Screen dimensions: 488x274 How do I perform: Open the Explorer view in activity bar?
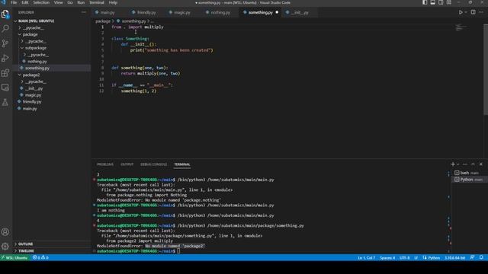click(5, 14)
